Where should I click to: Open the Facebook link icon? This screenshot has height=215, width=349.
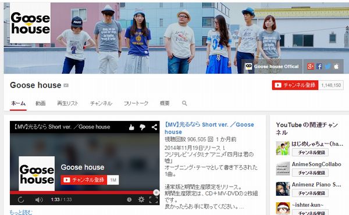[x=319, y=66]
